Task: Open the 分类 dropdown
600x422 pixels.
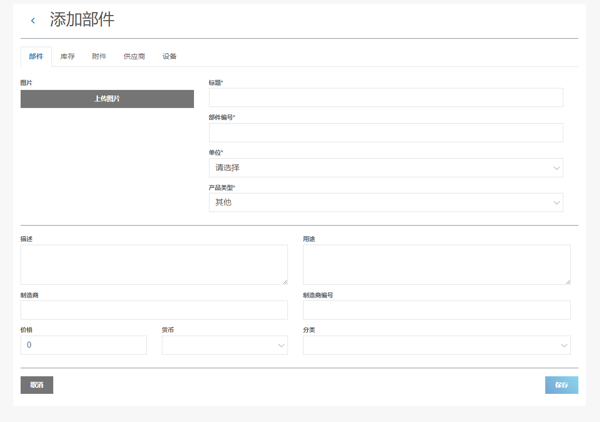Action: coord(436,345)
